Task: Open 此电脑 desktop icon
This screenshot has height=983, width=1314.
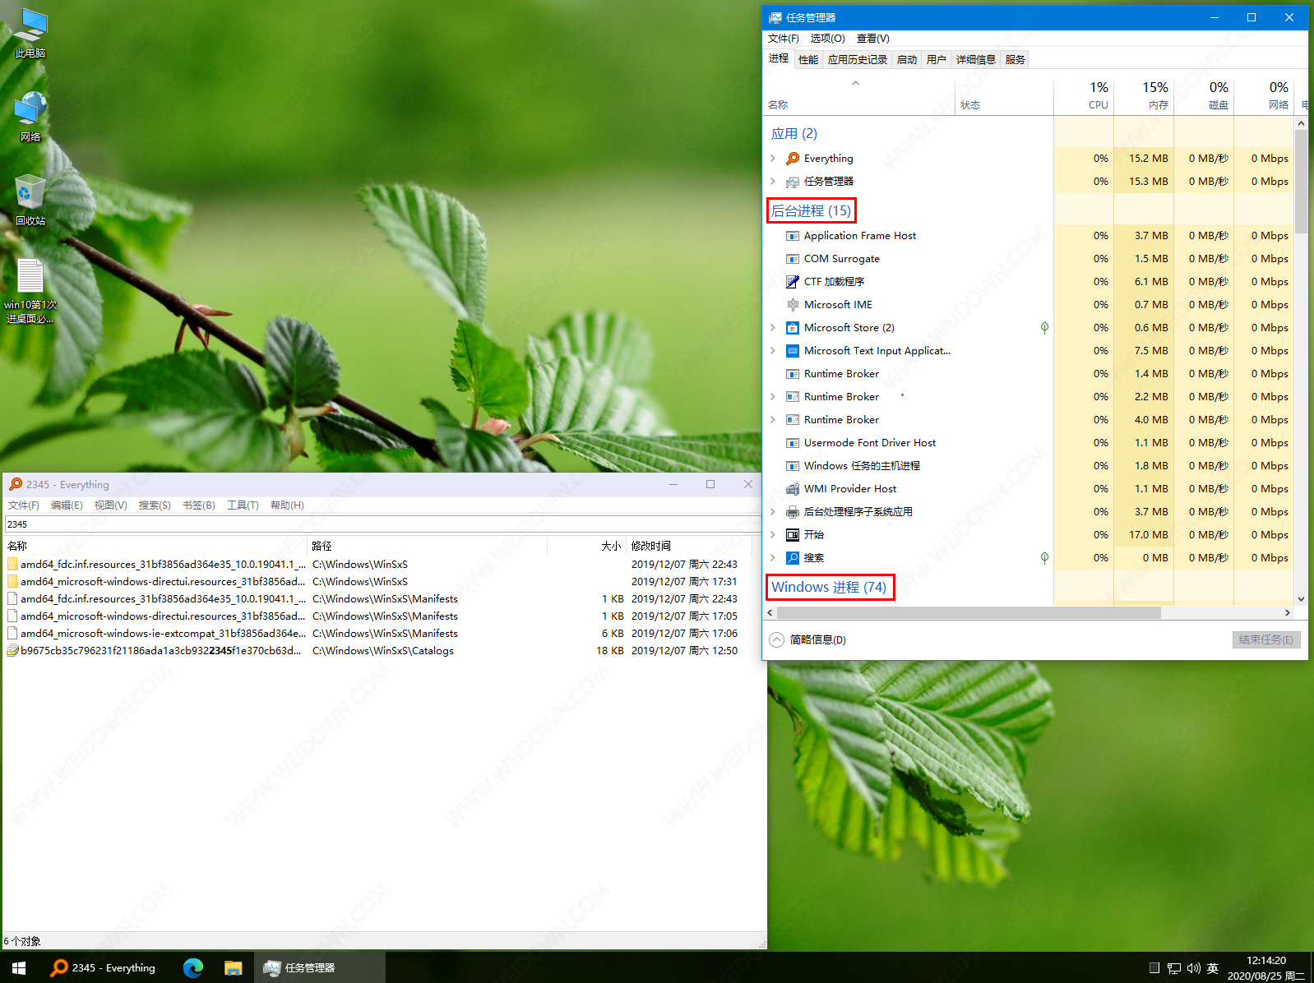Action: [30, 33]
